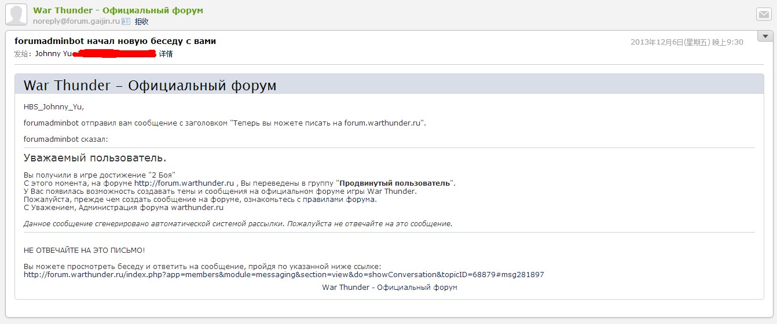Click sender address noreply@forum.gaijin.ru

click(x=76, y=21)
